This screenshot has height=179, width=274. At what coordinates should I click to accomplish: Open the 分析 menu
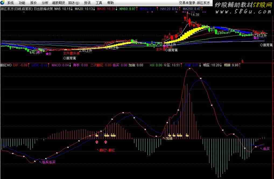[x=45, y=3]
